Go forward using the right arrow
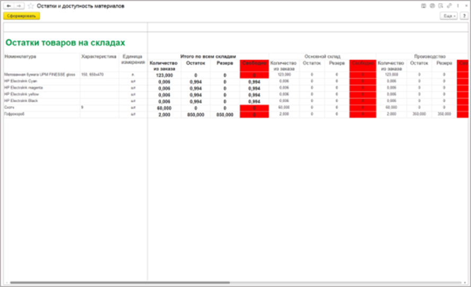471x287 pixels. [19, 5]
